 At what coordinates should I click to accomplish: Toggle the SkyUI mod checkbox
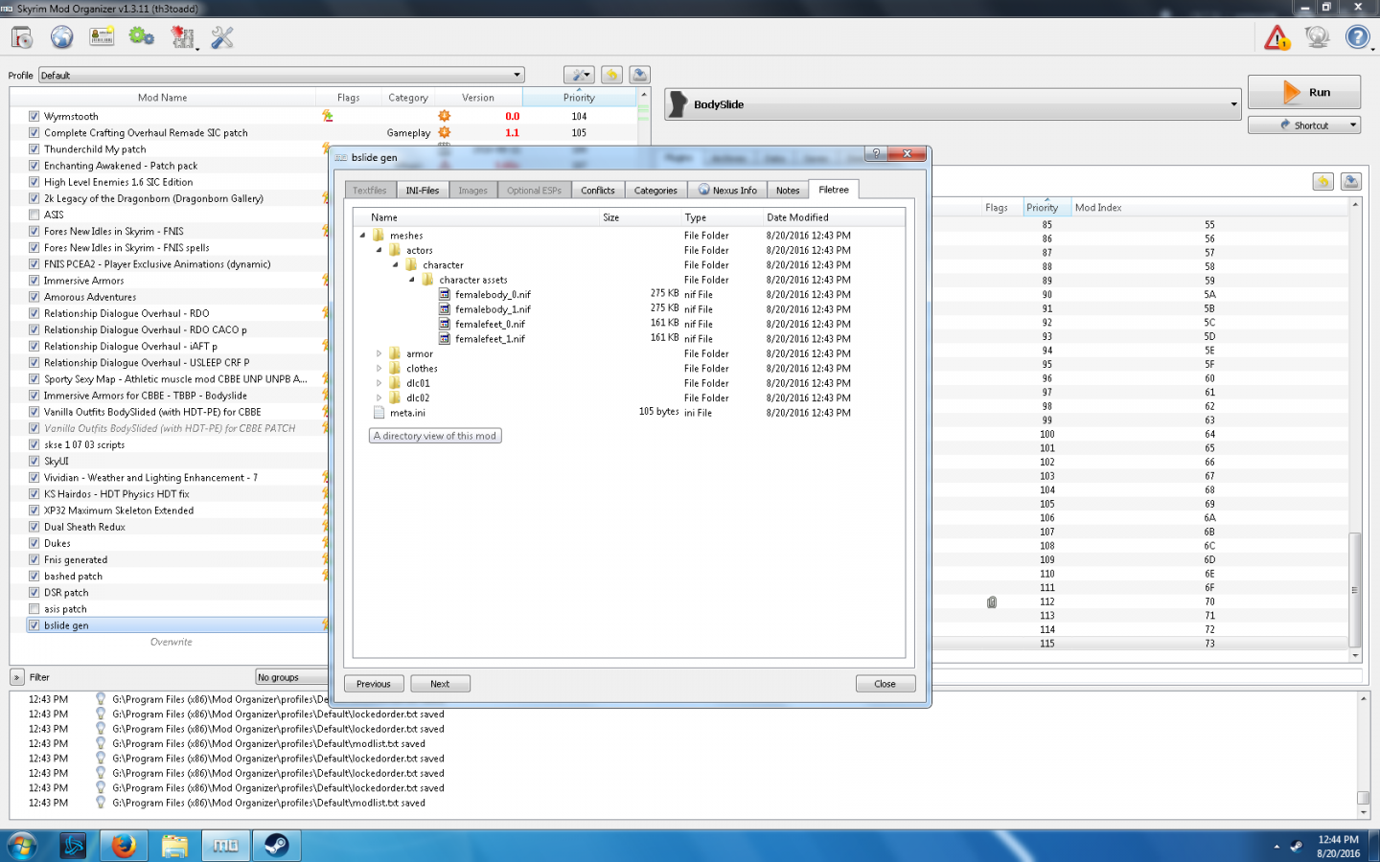coord(34,461)
